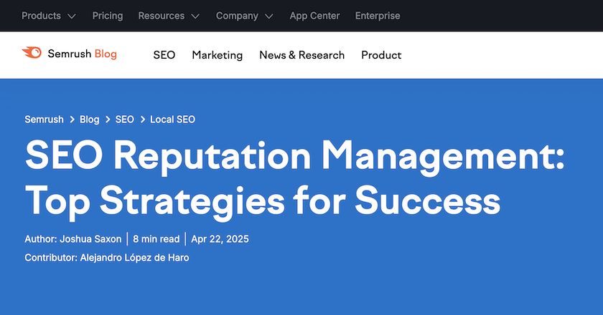Click the SEO breadcrumb link

pyautogui.click(x=125, y=120)
